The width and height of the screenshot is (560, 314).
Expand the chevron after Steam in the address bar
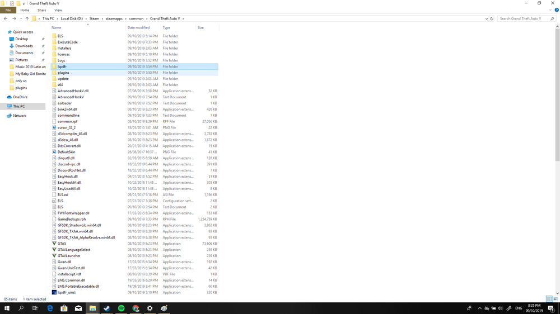click(102, 18)
